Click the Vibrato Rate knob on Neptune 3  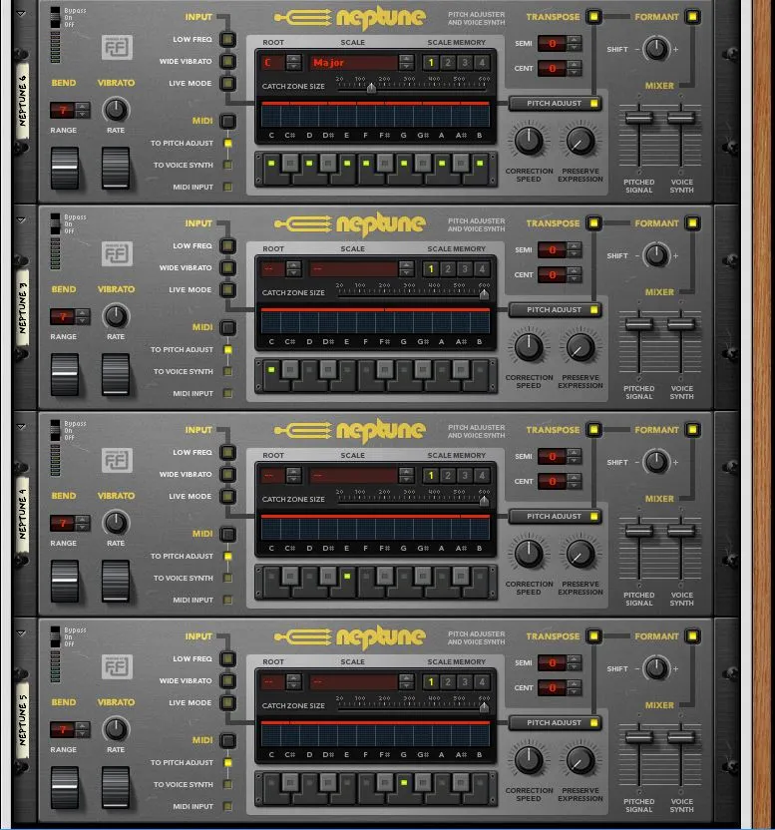(116, 316)
